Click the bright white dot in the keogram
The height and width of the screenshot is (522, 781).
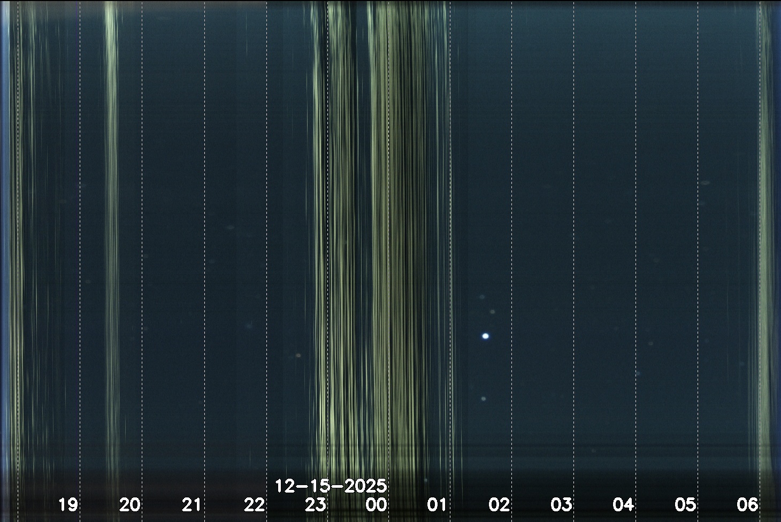(486, 336)
